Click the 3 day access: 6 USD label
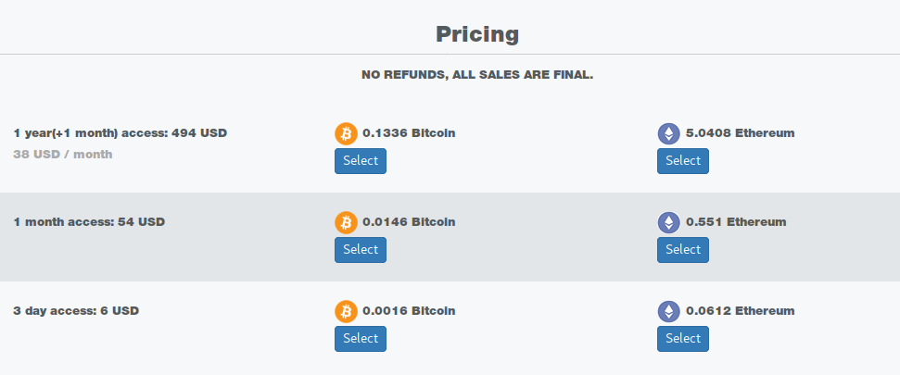 pos(76,311)
